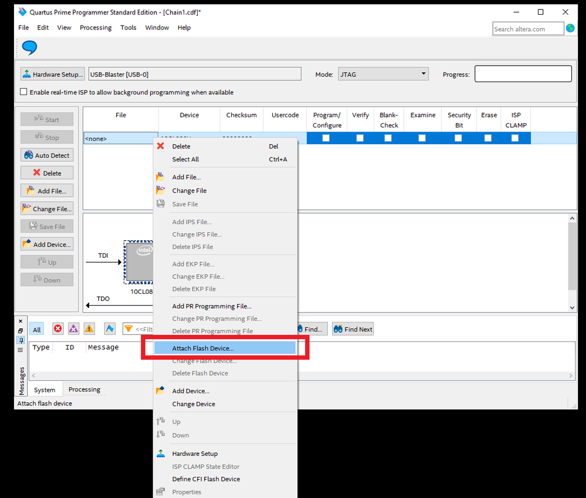Click the Auto Detect button
This screenshot has width=586, height=498.
47,155
